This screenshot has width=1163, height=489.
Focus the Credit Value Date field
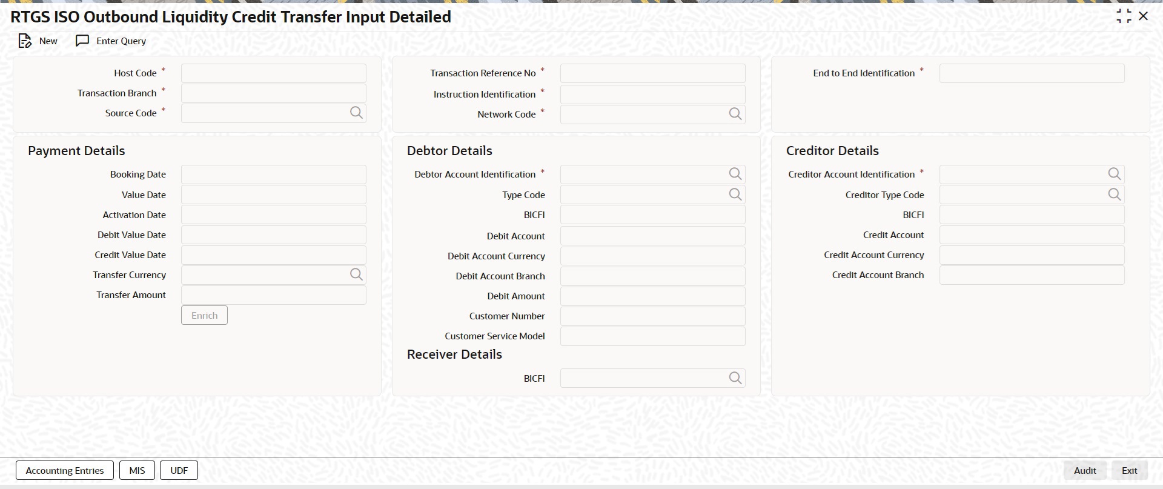[274, 255]
